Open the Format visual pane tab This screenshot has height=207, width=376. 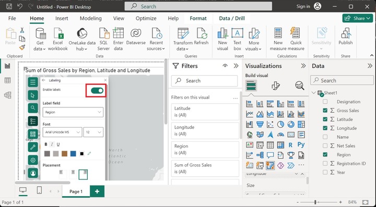click(276, 86)
